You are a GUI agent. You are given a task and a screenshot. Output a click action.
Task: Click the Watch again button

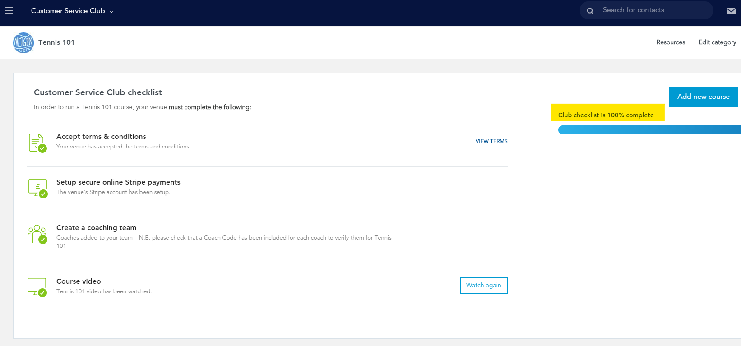coord(483,286)
